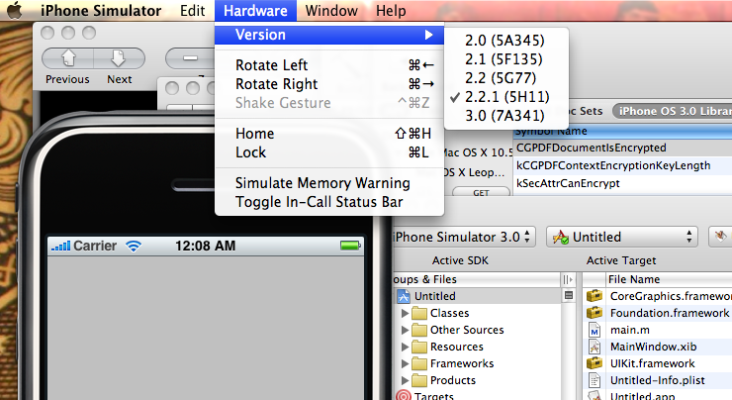Expand the Classes folder
The image size is (732, 400).
tap(405, 313)
